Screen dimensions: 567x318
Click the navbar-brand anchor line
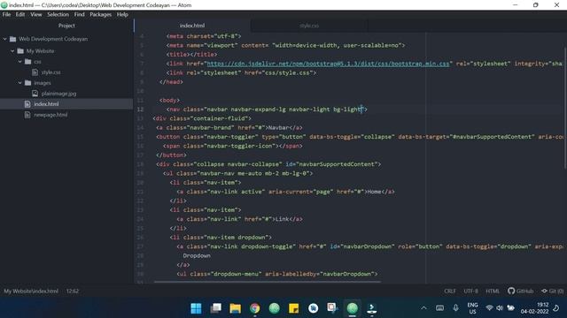click(x=229, y=127)
